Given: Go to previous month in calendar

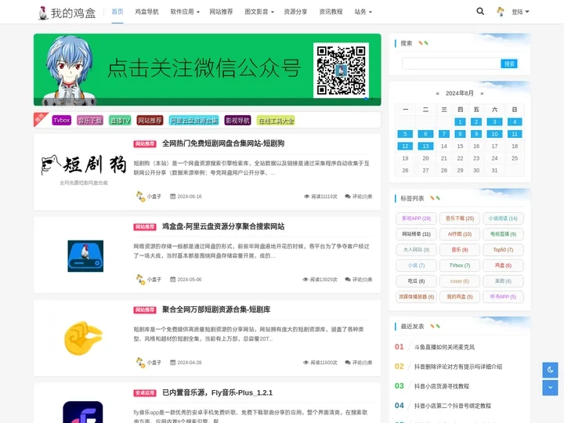Looking at the screenshot, I should pos(437,93).
